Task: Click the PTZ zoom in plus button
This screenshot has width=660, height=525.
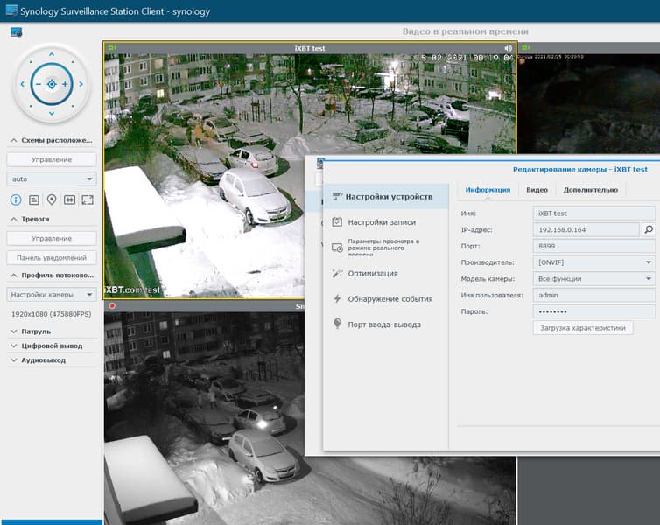Action: (64, 85)
